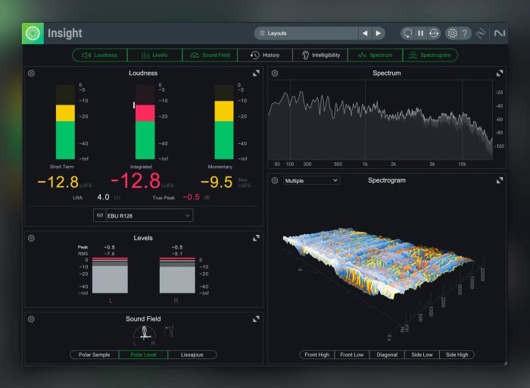Open global settings gear in header
Screen dimensions: 530x388
[452, 33]
